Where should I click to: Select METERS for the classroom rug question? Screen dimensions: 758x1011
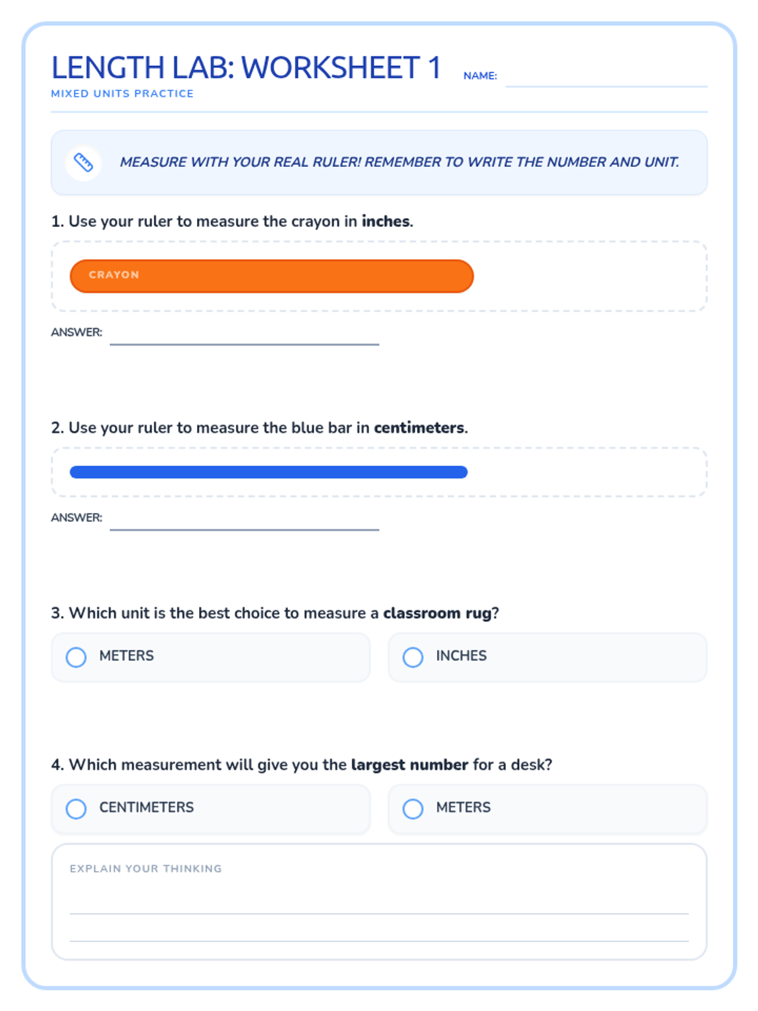pos(76,657)
